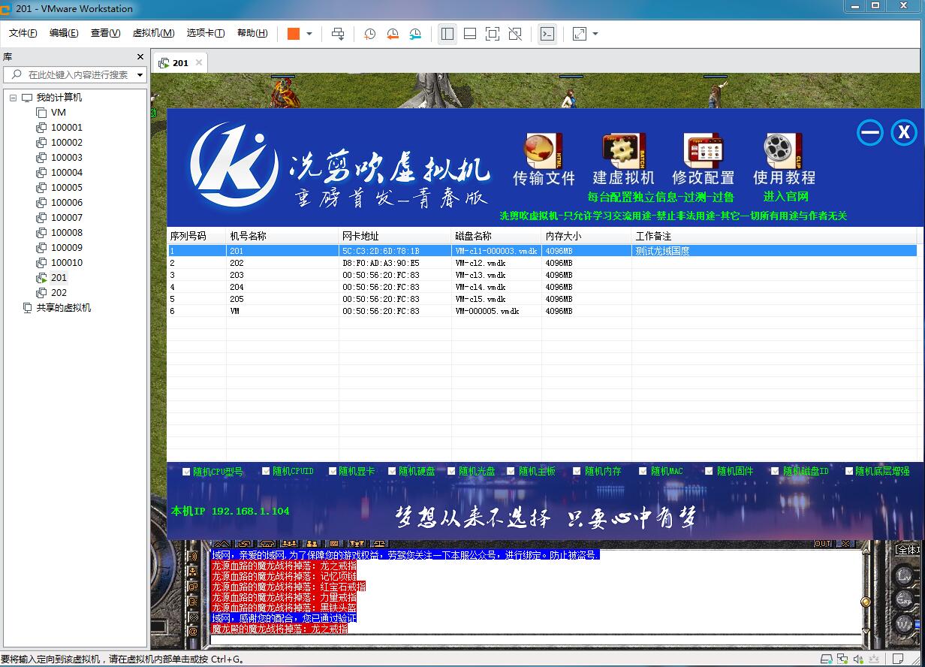Image resolution: width=925 pixels, height=667 pixels.
Task: Open the 编辑(E) menu
Action: click(64, 33)
